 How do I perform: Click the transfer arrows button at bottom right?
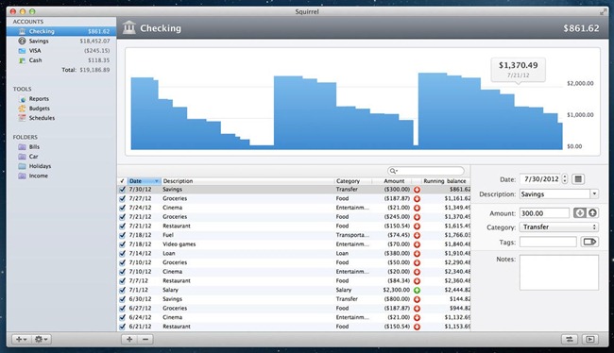(570, 339)
